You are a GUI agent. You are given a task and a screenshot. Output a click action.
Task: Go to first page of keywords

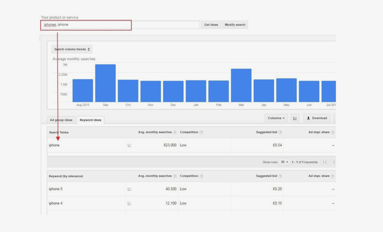325,162
